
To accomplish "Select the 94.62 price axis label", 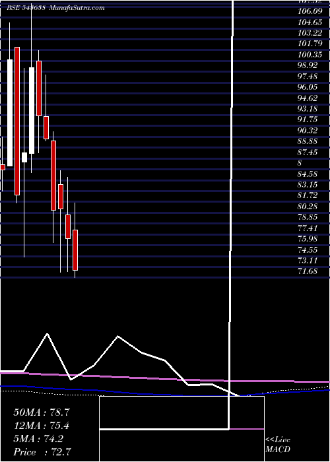I will click(308, 98).
